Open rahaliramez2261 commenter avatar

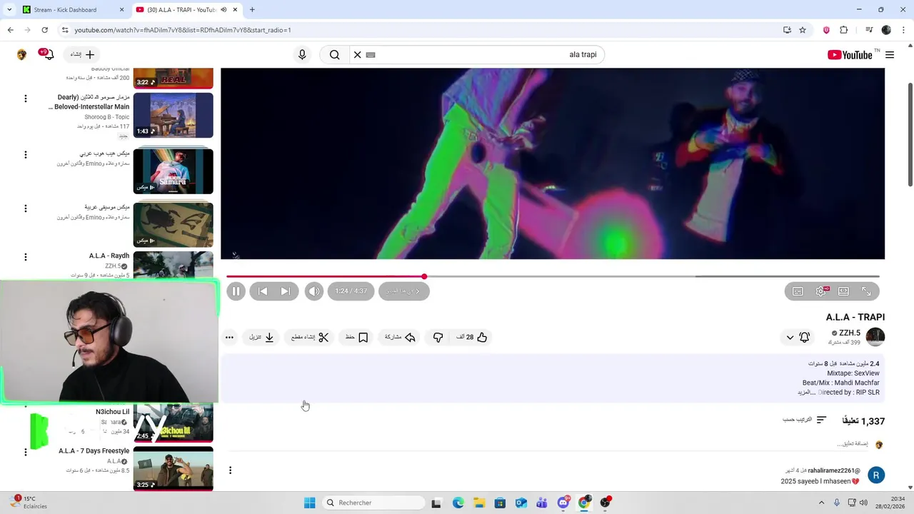pos(876,475)
